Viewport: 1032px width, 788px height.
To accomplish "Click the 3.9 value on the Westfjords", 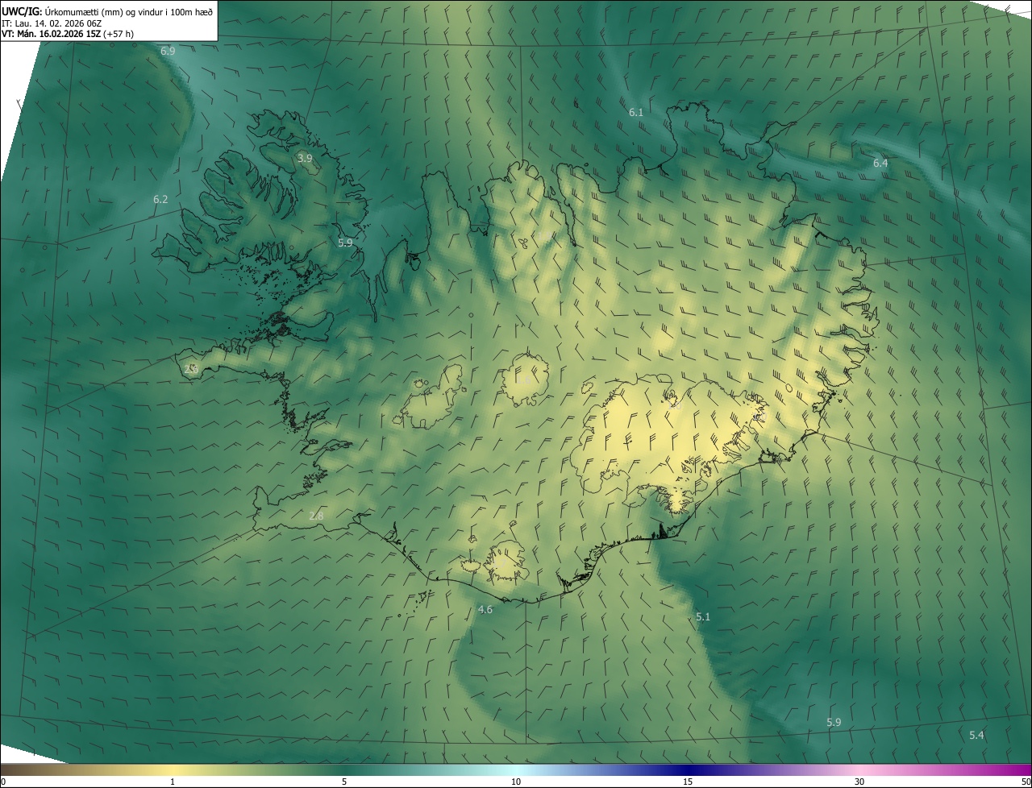I will pyautogui.click(x=305, y=159).
